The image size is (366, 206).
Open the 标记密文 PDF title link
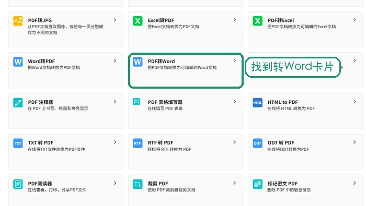point(282,184)
